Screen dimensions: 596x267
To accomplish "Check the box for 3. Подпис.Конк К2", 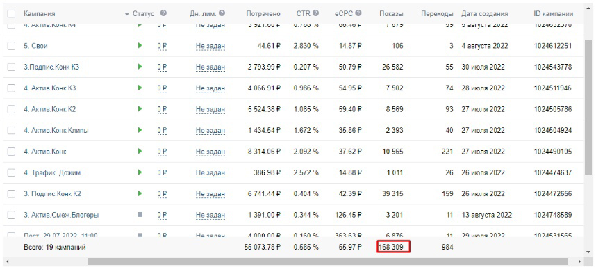I will click(11, 193).
